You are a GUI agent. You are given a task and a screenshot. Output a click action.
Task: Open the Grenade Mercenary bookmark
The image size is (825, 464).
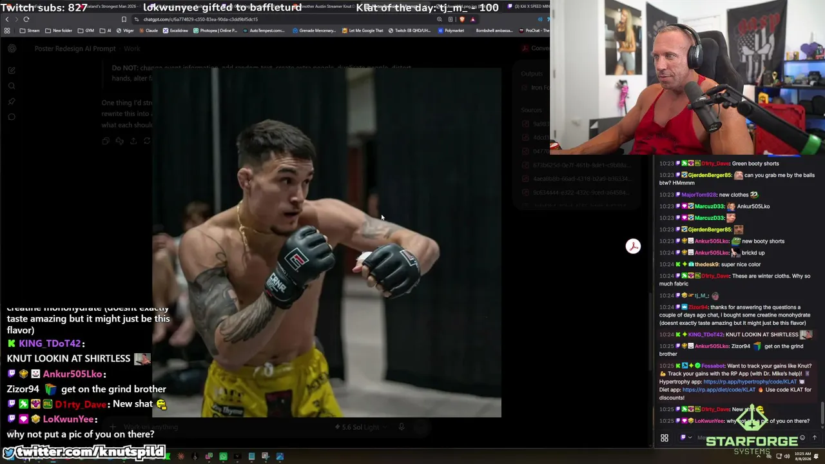point(315,30)
